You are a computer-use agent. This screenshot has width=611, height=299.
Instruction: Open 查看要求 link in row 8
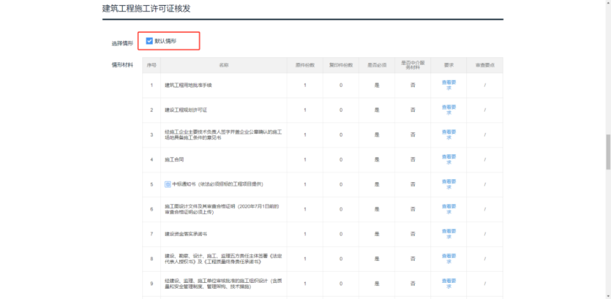(x=449, y=258)
